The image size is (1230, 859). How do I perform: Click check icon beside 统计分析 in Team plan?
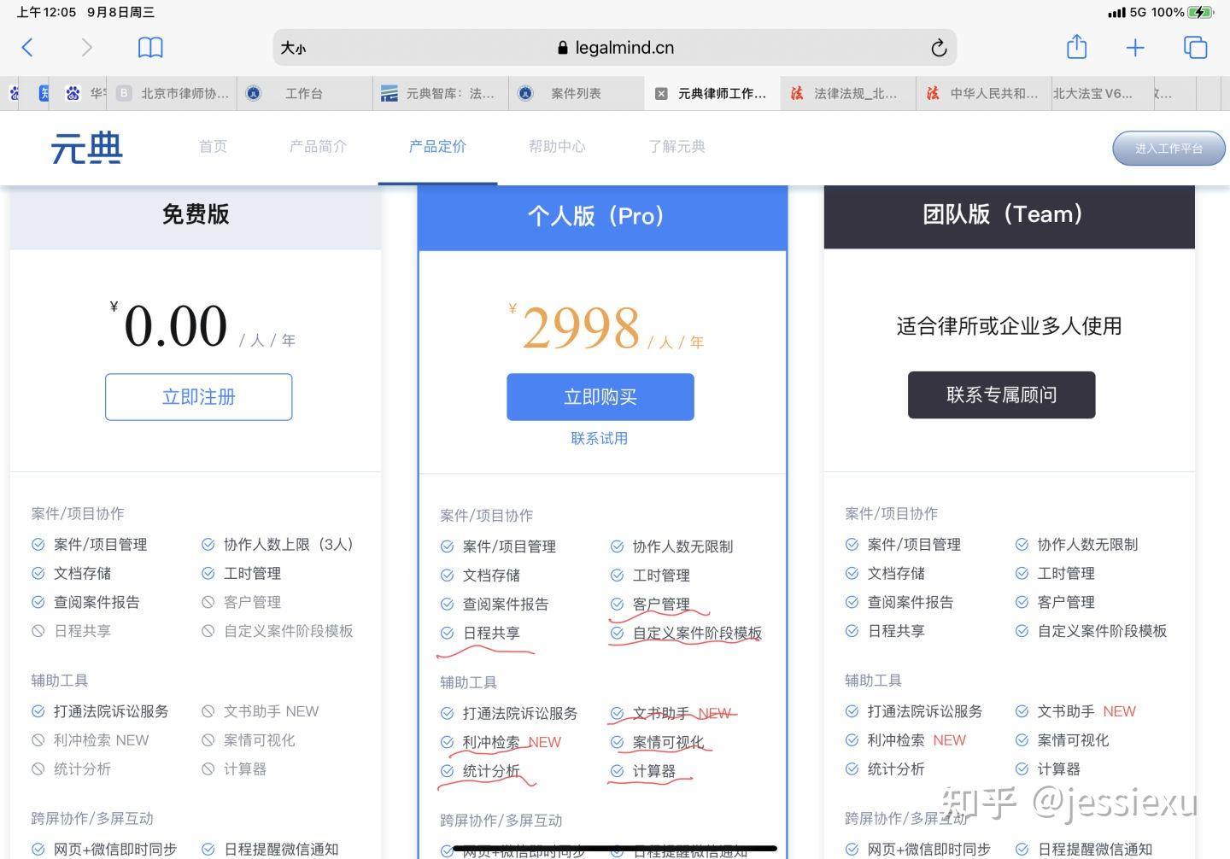coord(852,769)
